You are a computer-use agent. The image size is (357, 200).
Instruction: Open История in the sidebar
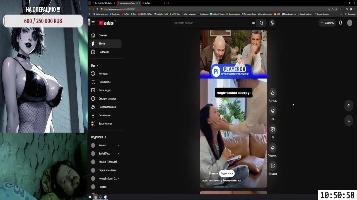[105, 74]
